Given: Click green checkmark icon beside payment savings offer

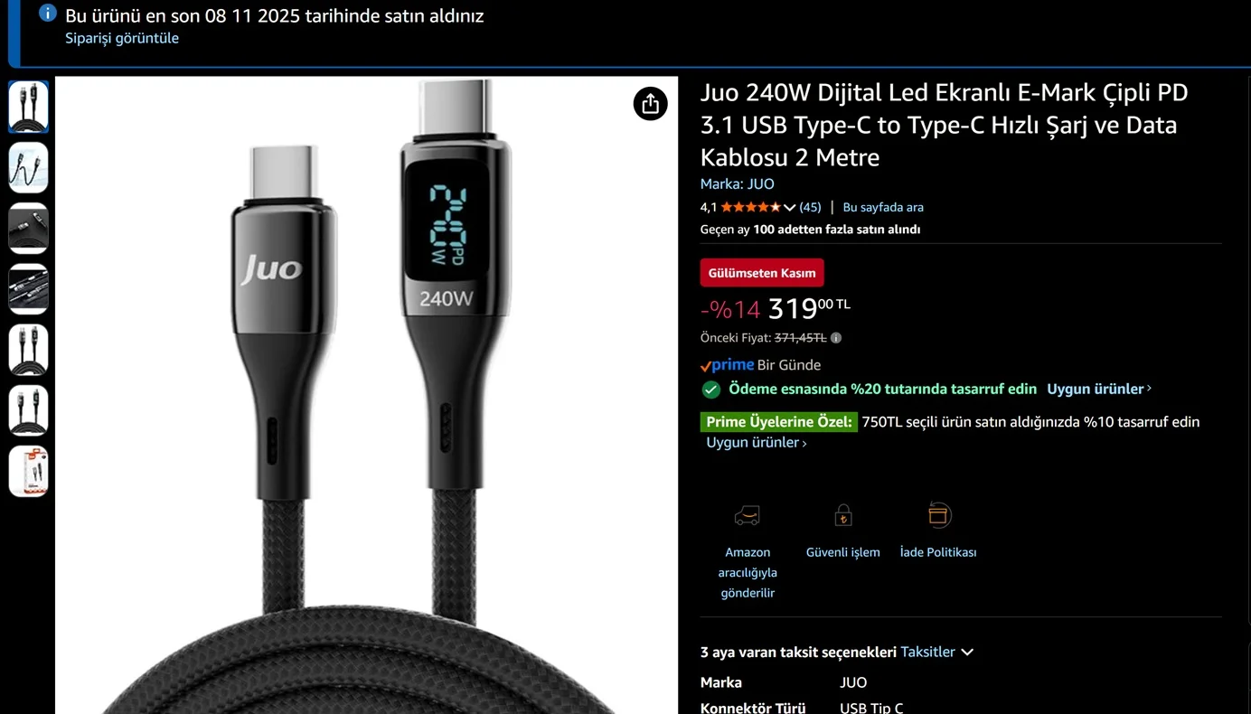Looking at the screenshot, I should tap(711, 390).
